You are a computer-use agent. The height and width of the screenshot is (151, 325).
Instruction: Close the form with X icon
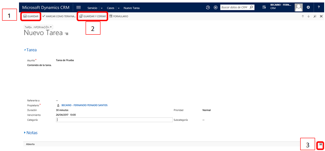point(321,17)
